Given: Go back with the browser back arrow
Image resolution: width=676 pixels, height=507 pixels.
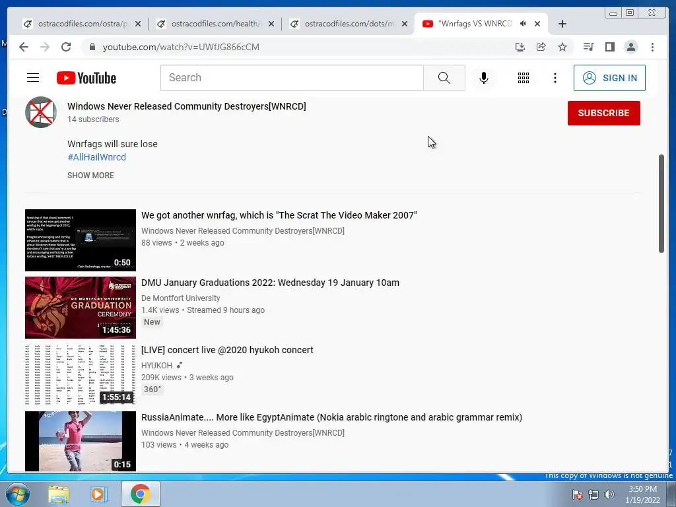Looking at the screenshot, I should click(24, 47).
